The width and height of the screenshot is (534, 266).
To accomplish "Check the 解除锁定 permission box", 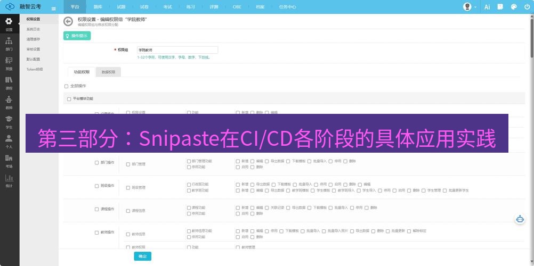I will (x=409, y=231).
